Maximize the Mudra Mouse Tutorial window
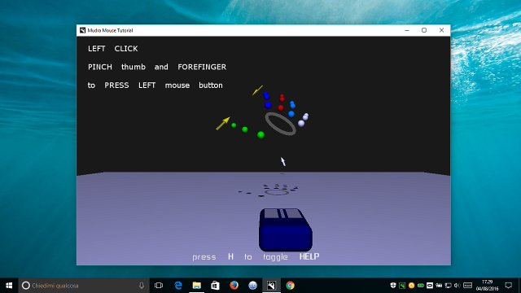 click(424, 30)
